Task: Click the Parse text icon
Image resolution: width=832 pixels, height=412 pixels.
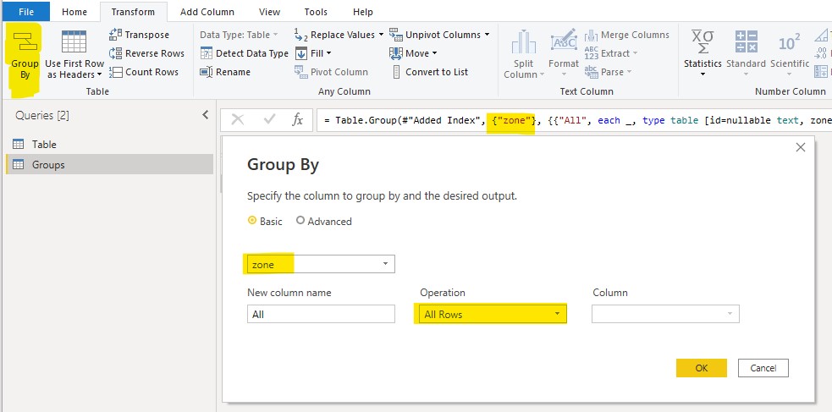Action: [591, 72]
